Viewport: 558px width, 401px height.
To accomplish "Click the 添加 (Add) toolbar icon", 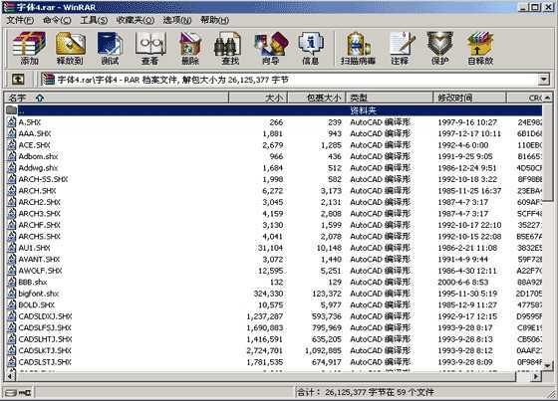I will pyautogui.click(x=29, y=49).
